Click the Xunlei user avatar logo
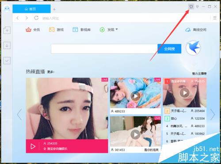This screenshot has width=221, height=164. [x=7, y=8]
